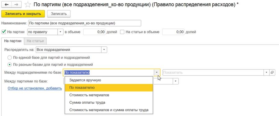Choose Стоимость материалов from the list
The height and width of the screenshot is (116, 279).
pyautogui.click(x=109, y=95)
